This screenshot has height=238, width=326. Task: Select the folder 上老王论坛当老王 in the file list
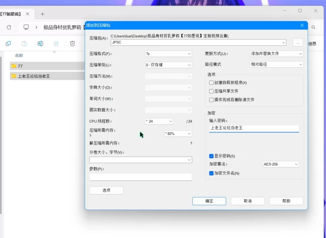[x=47, y=76]
